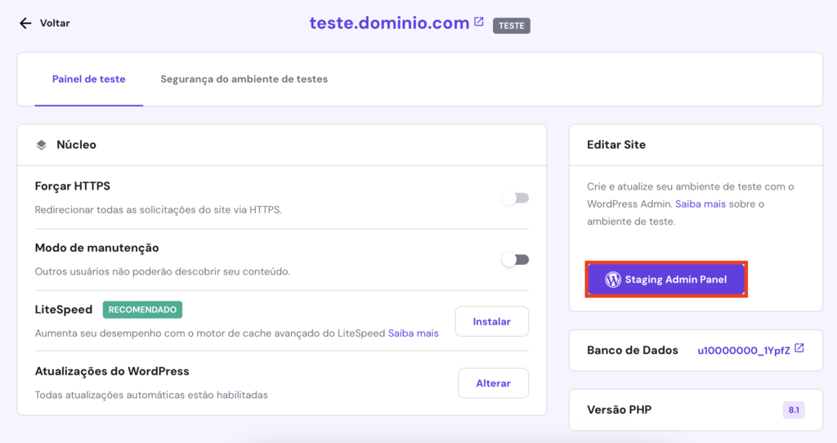Screen dimensions: 837x443
Task: Open external link icon next to database name
Action: click(799, 348)
